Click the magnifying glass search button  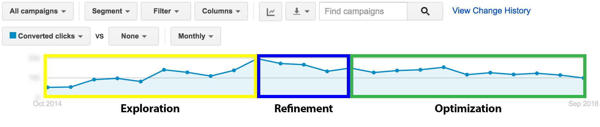[x=425, y=11]
